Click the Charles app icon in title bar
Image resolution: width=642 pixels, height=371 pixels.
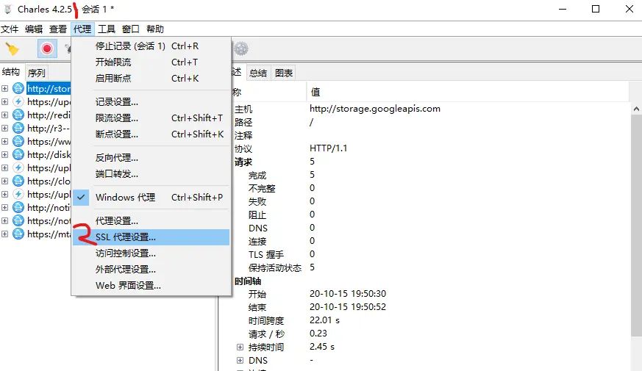[8, 9]
